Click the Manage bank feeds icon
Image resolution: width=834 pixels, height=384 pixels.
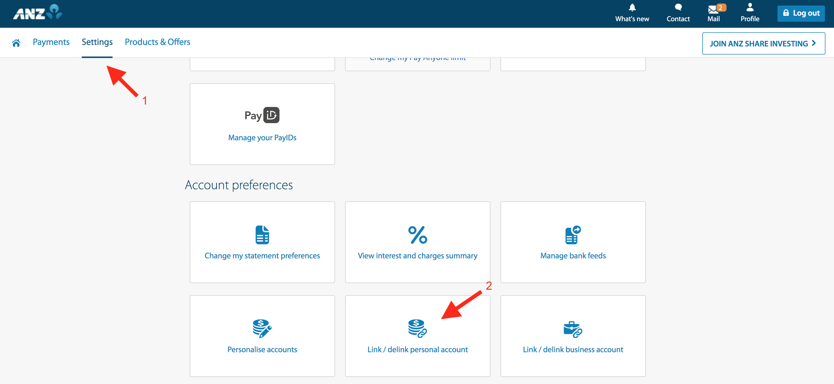click(572, 236)
